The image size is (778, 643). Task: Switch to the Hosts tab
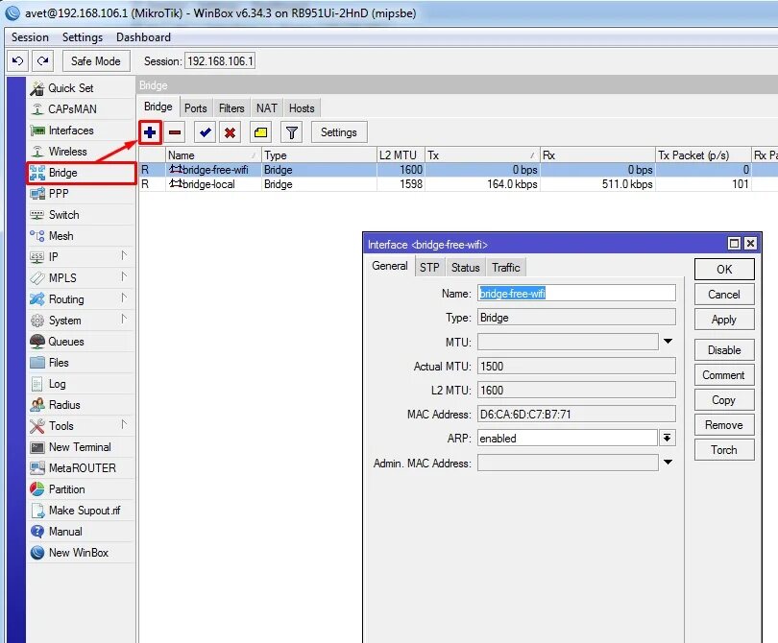click(x=302, y=108)
